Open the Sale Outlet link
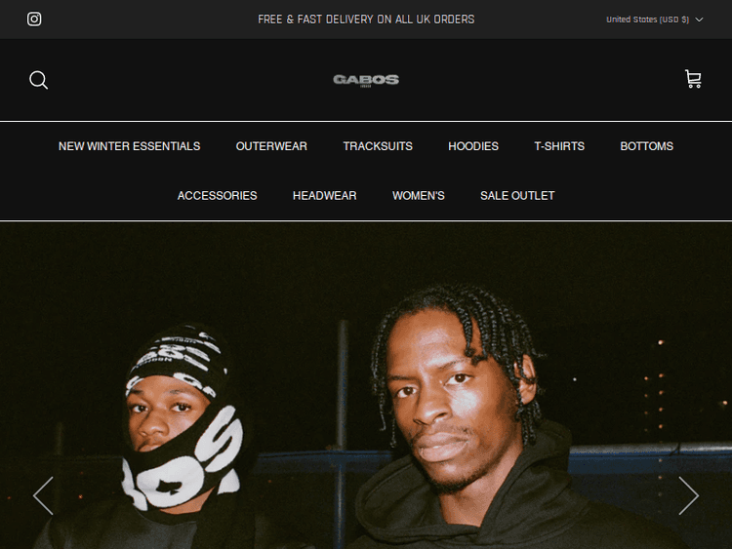 [x=517, y=195]
